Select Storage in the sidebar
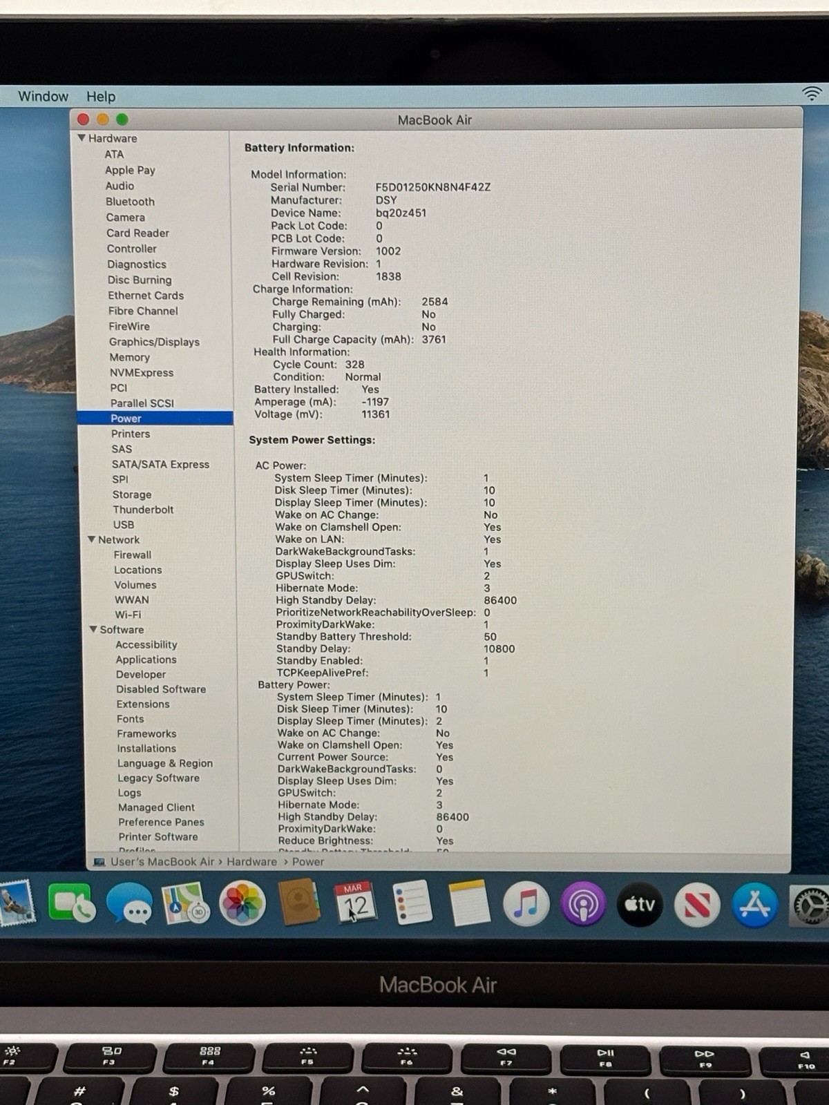829x1105 pixels. coord(132,494)
